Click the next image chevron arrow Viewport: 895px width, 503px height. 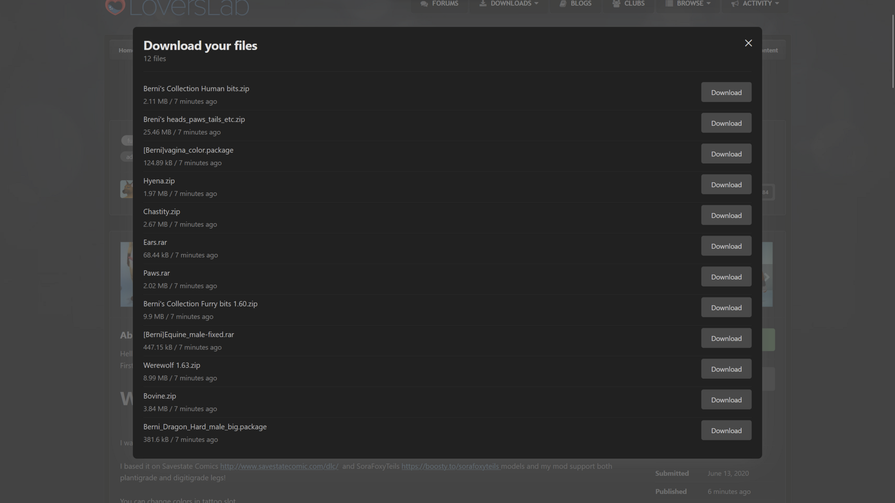(766, 278)
